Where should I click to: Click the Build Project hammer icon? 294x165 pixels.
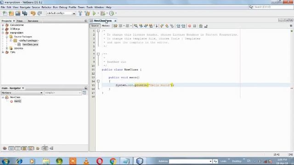click(x=80, y=13)
